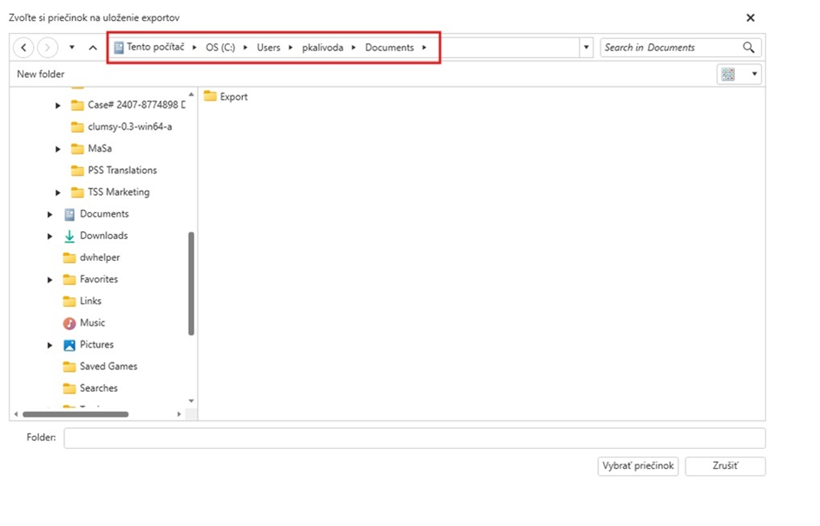Expand the Pictures tree node

click(x=50, y=345)
